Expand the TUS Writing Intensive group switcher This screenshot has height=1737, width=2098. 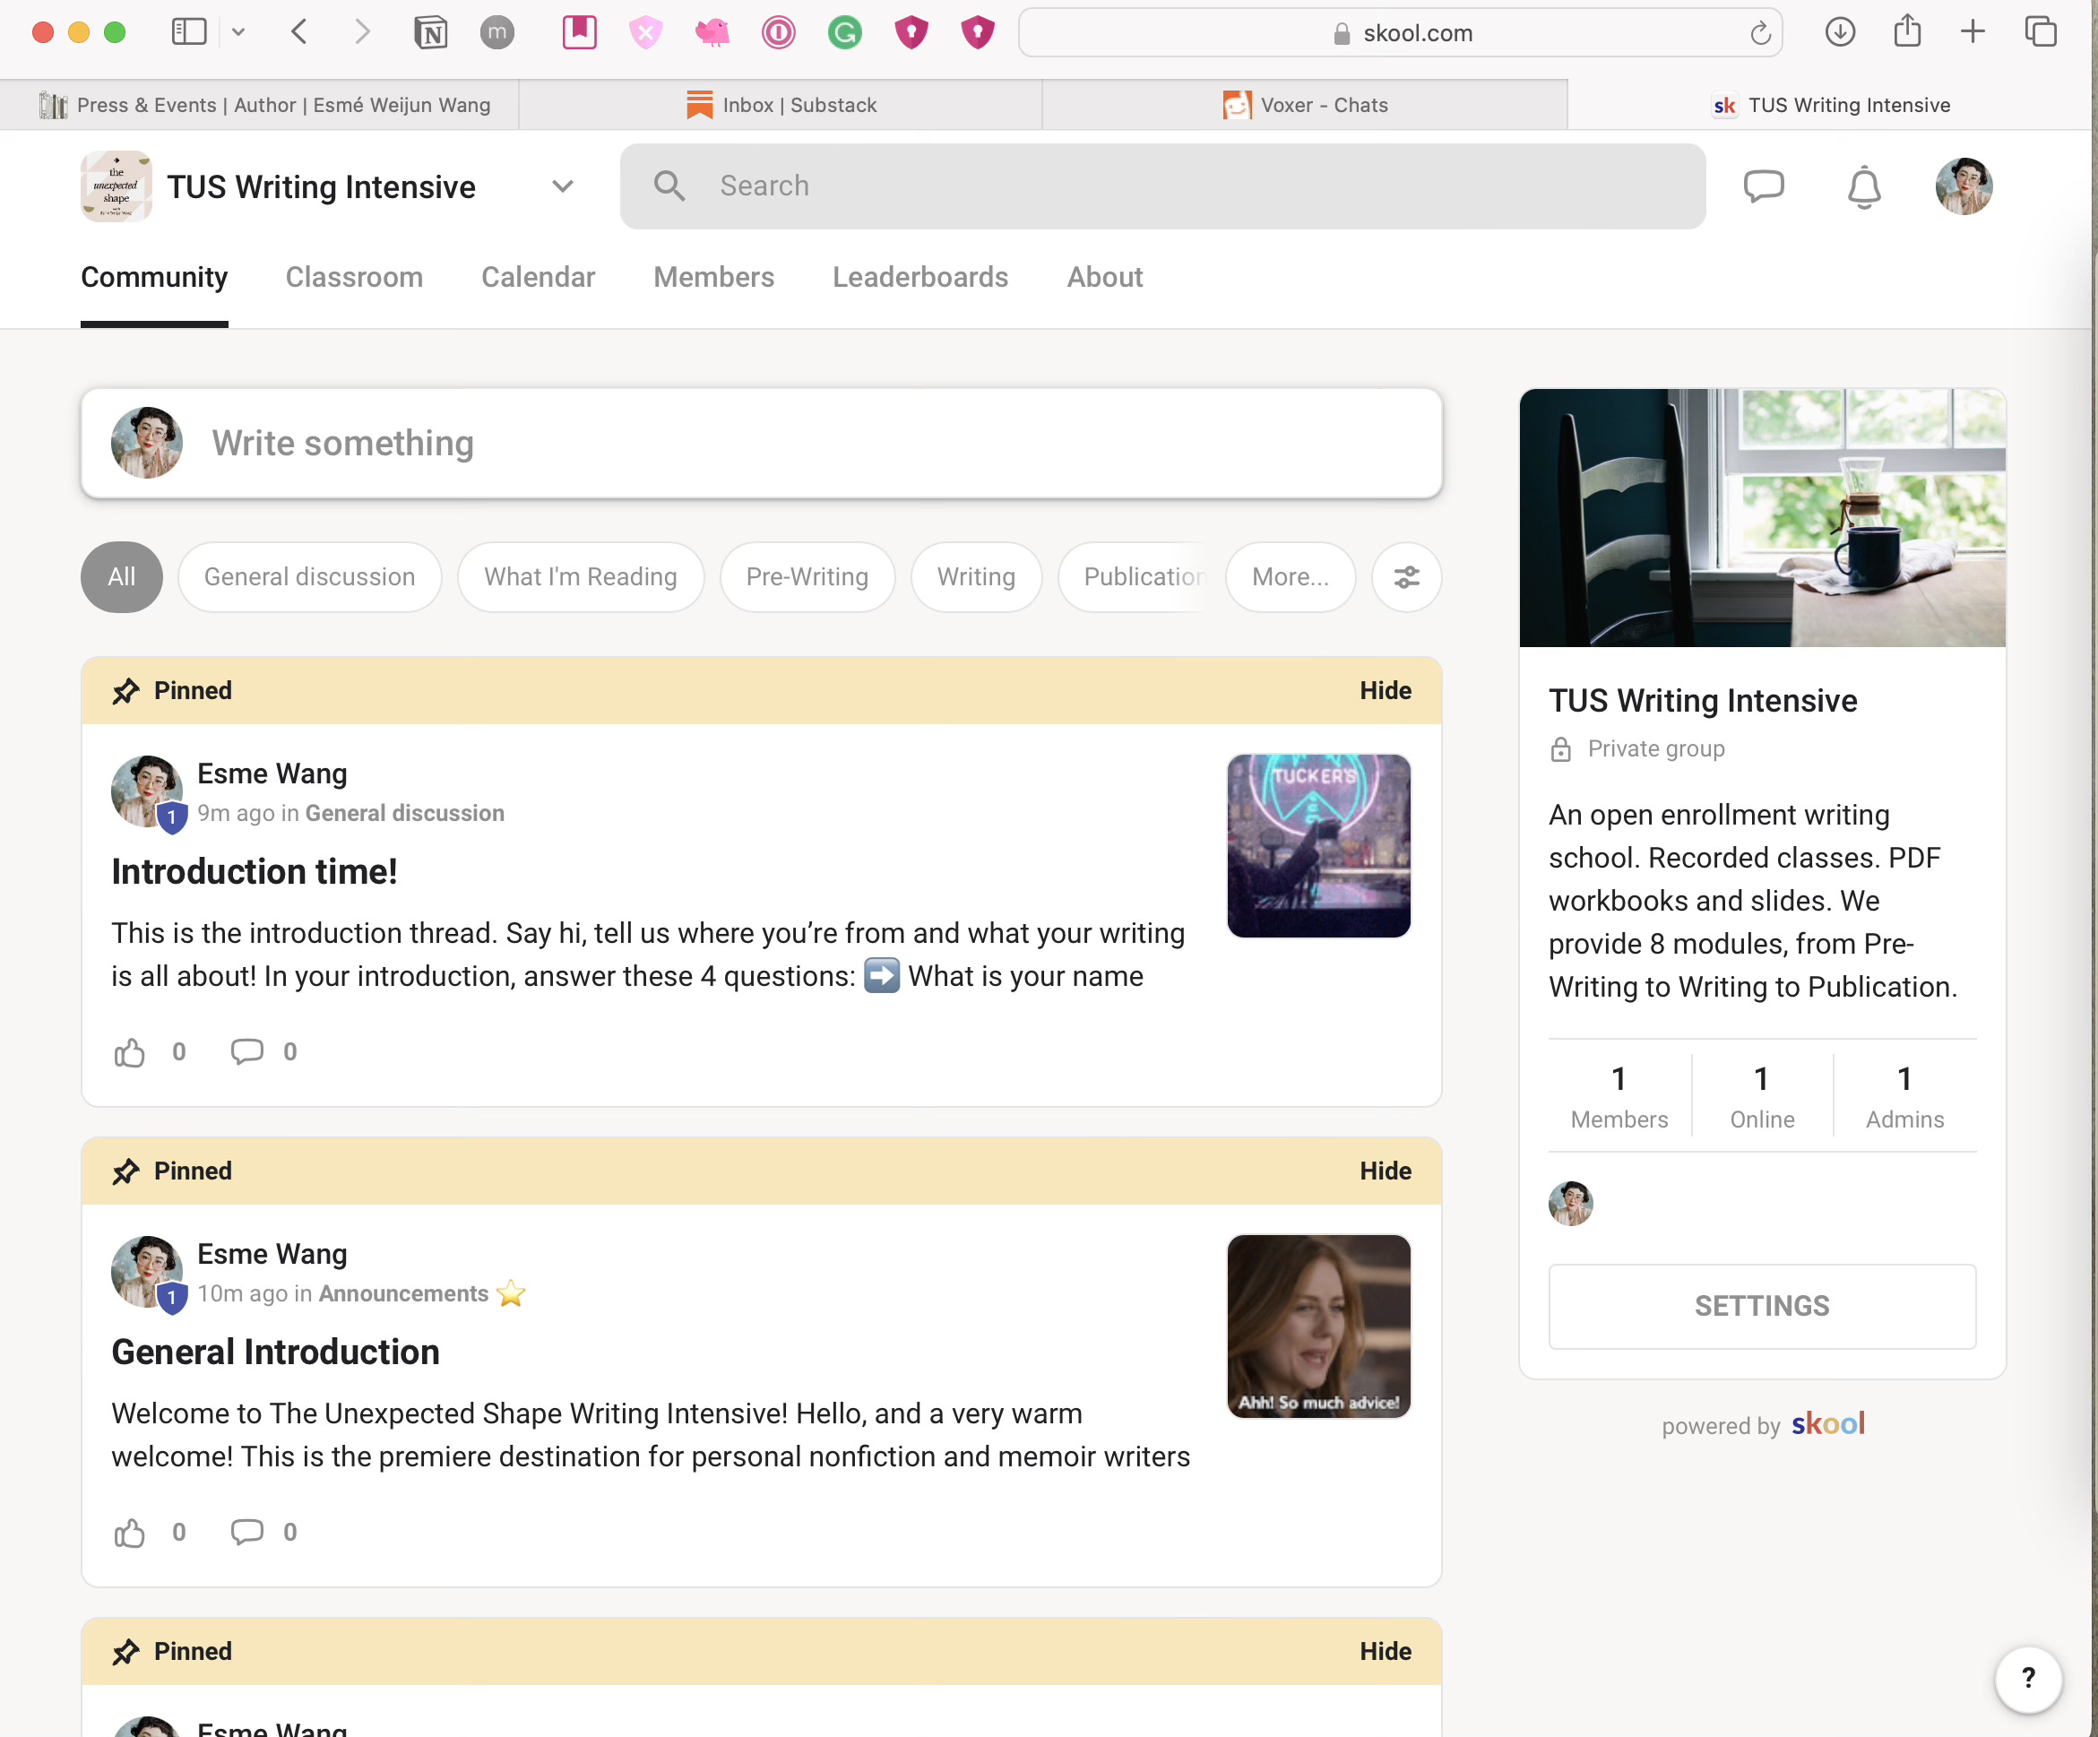pyautogui.click(x=563, y=187)
